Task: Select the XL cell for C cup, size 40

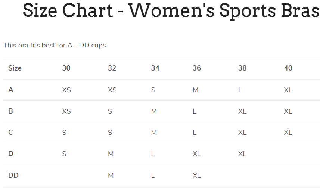Action: point(288,133)
